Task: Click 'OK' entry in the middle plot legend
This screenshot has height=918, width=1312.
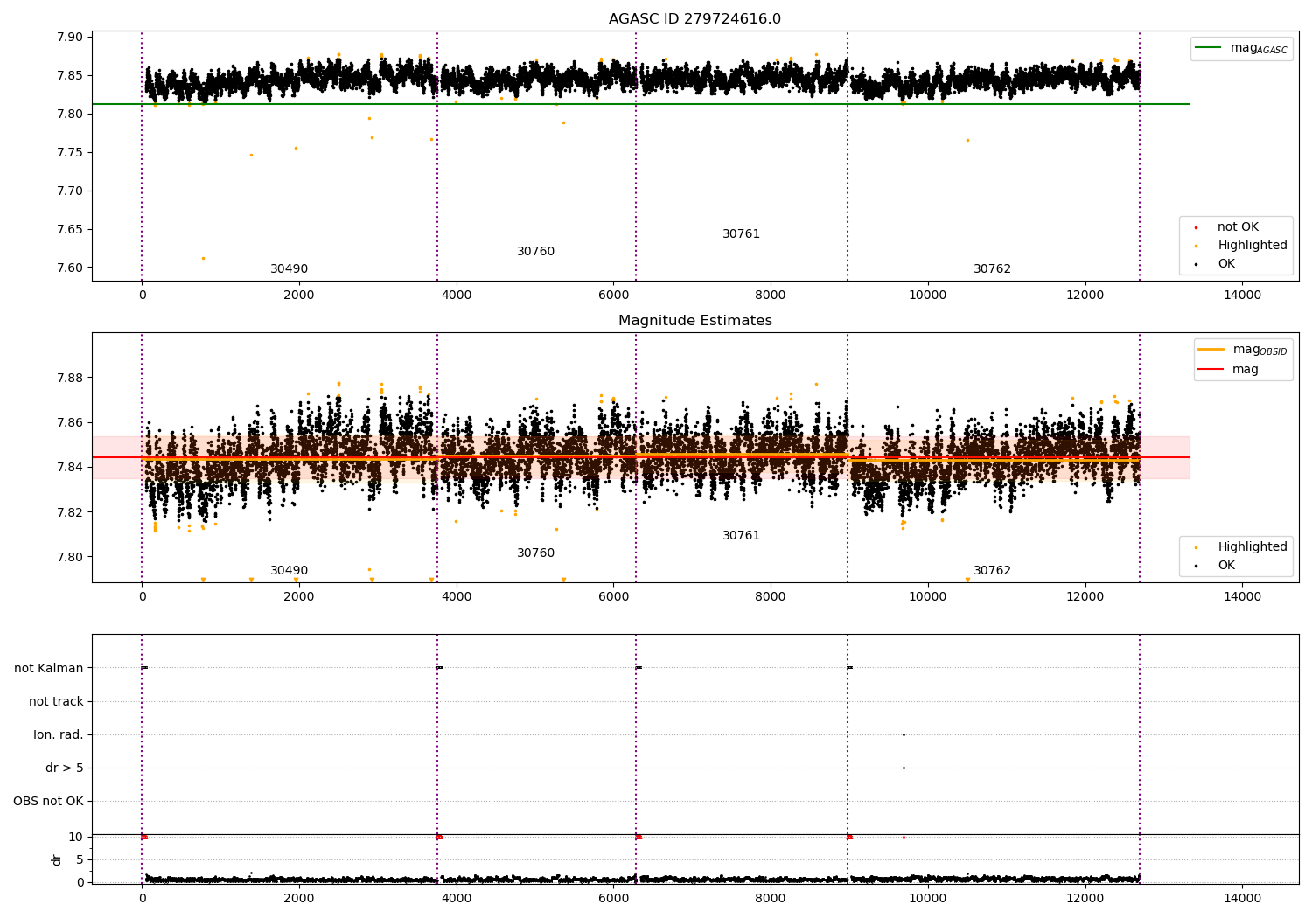Action: [1226, 566]
